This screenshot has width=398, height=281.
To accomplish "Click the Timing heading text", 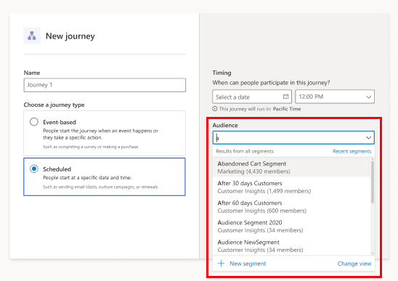I will [222, 73].
